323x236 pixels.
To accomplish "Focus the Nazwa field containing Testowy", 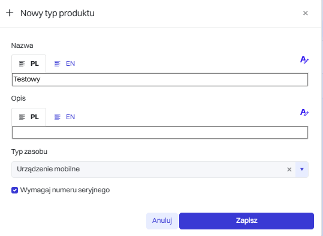I will point(160,80).
